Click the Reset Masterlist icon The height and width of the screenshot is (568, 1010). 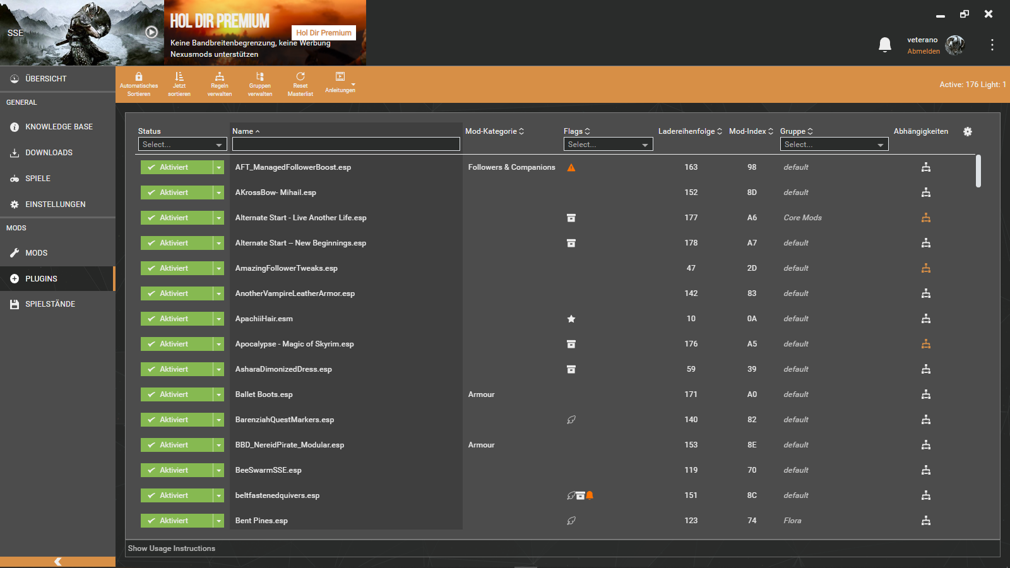click(300, 77)
